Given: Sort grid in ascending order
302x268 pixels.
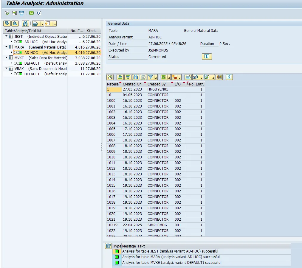Looking at the screenshot, I should pos(120,77).
